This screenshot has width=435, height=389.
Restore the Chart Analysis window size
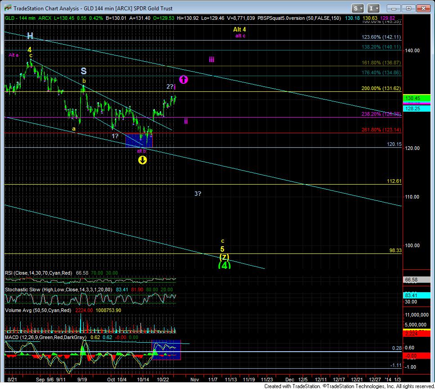408,9
